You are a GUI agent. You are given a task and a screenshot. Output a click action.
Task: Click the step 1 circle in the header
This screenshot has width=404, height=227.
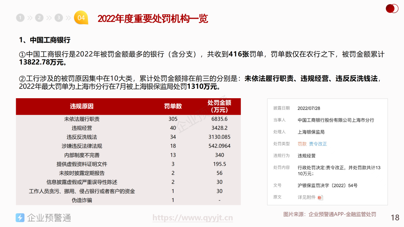(20, 18)
